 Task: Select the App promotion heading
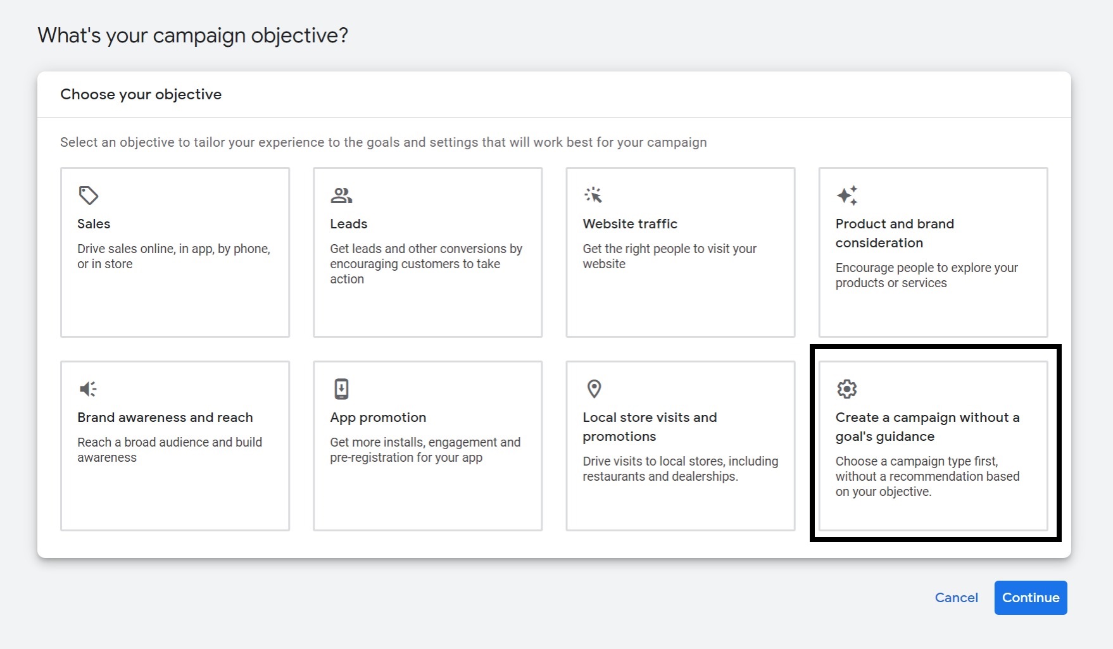378,417
